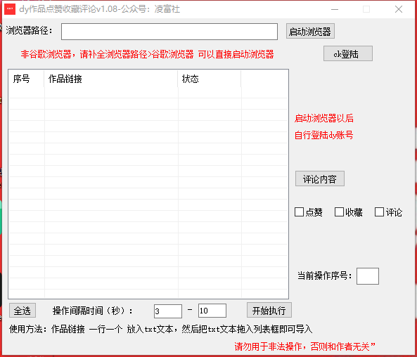417x357 pixels.
Task: Click the 全选 button
Action: tap(23, 311)
